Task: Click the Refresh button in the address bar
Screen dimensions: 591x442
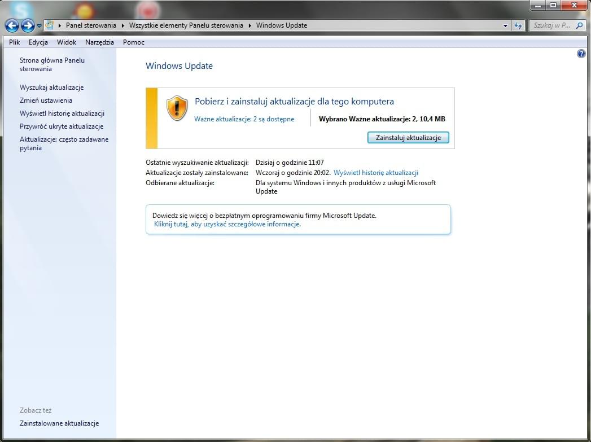Action: pyautogui.click(x=518, y=25)
